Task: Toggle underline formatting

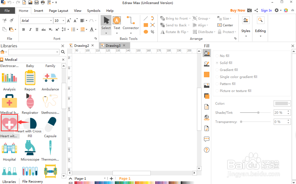Action: (x=37, y=30)
